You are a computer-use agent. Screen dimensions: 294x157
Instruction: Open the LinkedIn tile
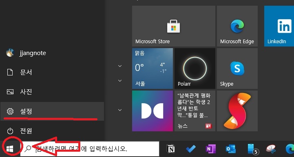(279, 26)
